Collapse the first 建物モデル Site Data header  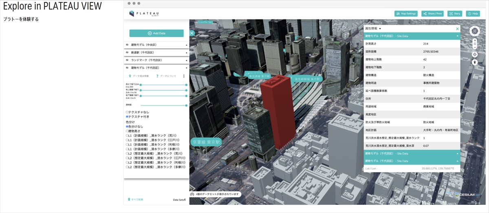[457, 36]
